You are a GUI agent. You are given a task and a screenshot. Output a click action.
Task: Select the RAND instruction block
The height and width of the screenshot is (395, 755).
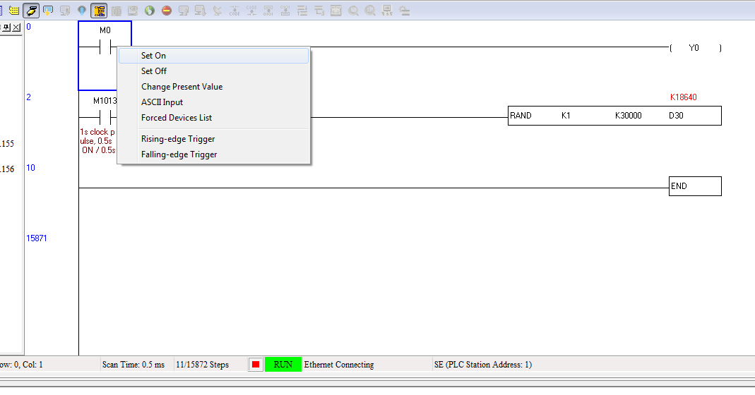click(x=614, y=116)
